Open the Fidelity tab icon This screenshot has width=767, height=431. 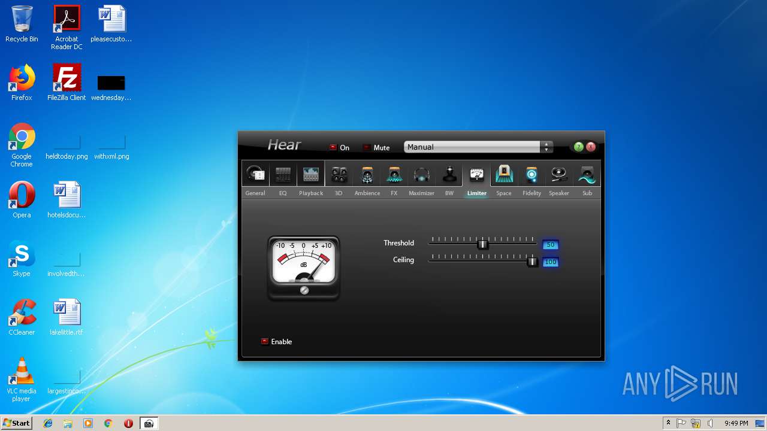(x=532, y=174)
